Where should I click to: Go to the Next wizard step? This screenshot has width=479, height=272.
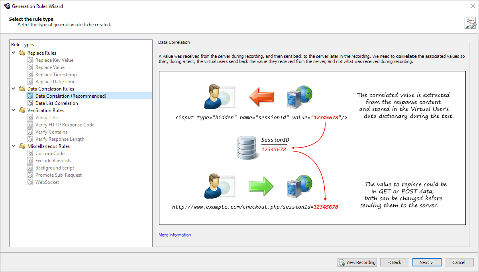pyautogui.click(x=427, y=262)
